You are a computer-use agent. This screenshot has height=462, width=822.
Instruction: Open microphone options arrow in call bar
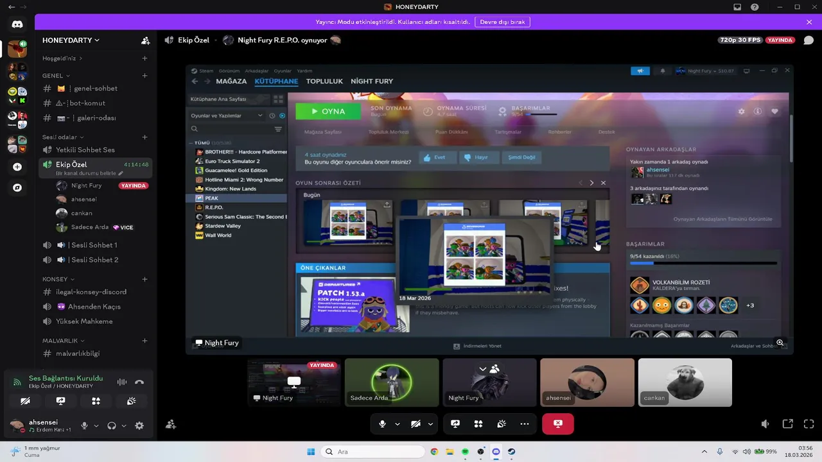397,424
